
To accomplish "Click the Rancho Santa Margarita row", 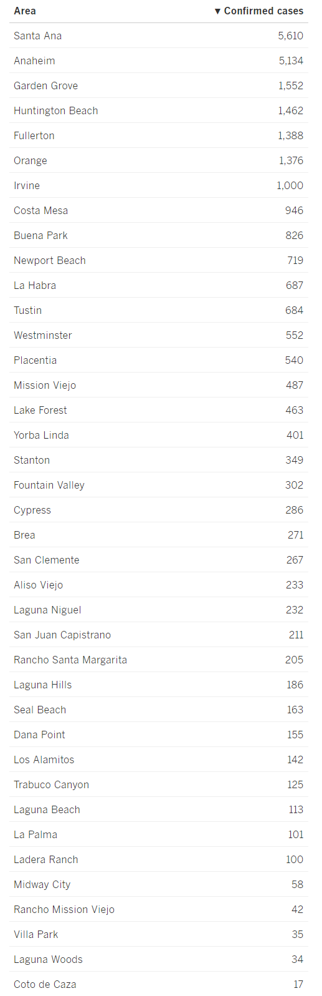I will pyautogui.click(x=159, y=660).
